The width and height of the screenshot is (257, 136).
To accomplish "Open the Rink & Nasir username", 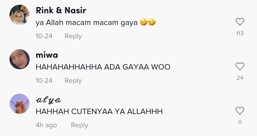I will point(61,10).
